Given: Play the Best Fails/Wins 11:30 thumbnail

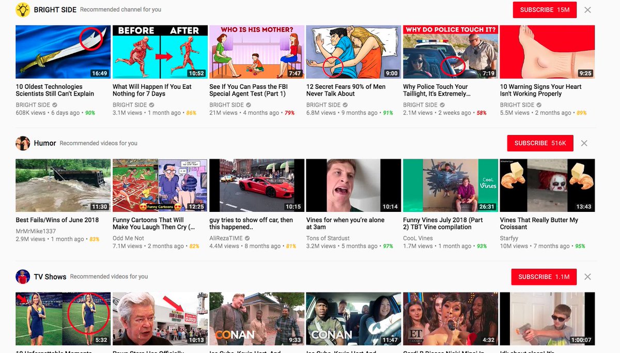Looking at the screenshot, I should pyautogui.click(x=63, y=186).
